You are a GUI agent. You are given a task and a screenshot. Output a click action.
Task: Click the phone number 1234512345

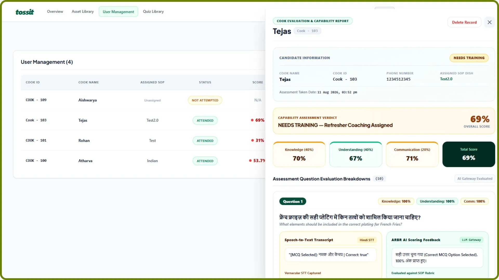tap(398, 79)
